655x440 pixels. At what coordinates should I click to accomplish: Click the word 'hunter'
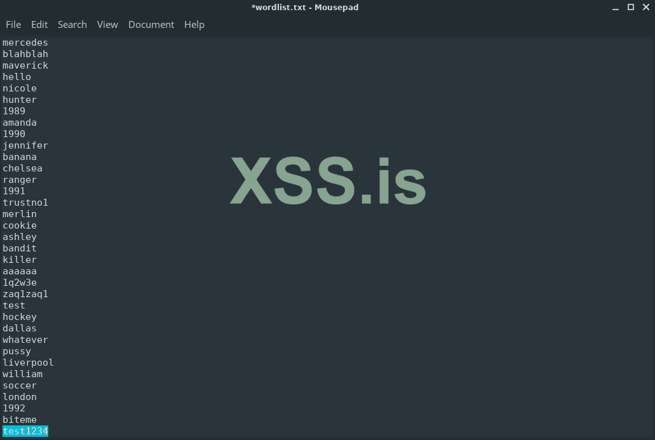[x=20, y=100]
